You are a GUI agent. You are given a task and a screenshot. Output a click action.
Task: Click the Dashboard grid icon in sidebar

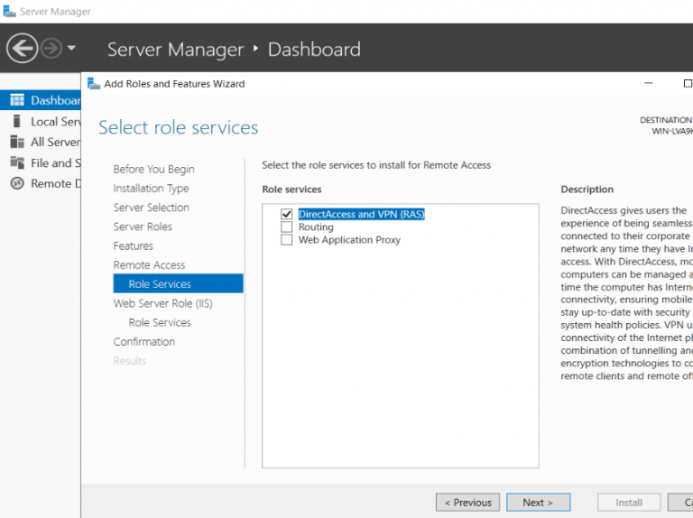[x=17, y=100]
